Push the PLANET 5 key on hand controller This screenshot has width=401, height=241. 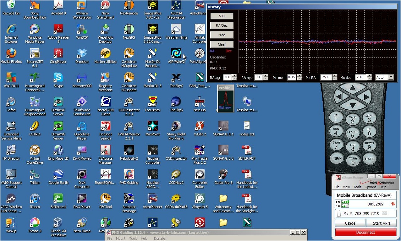pyautogui.click(x=353, y=134)
